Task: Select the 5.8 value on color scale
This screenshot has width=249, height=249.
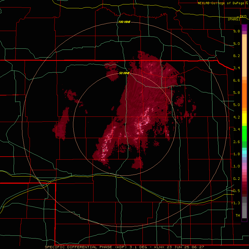Action: (237, 93)
